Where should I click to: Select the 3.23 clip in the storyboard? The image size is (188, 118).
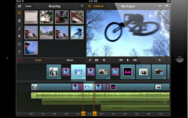[x=159, y=72]
